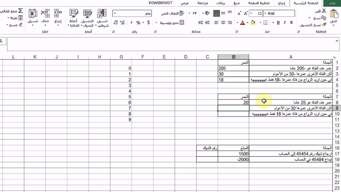The height and width of the screenshot is (192, 341).
Task: Switch to the Review (مراجعة) tab
Action: (x=203, y=3)
